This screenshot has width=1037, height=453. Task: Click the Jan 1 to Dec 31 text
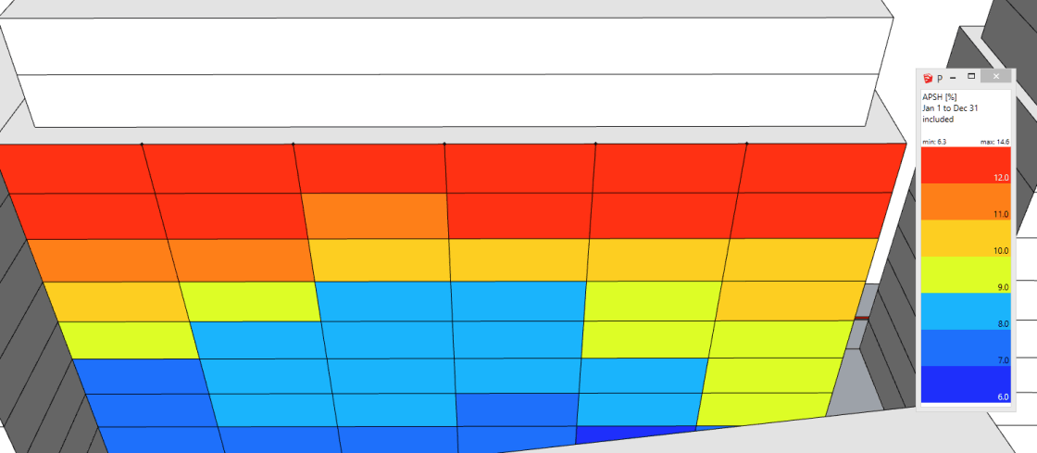click(x=950, y=108)
